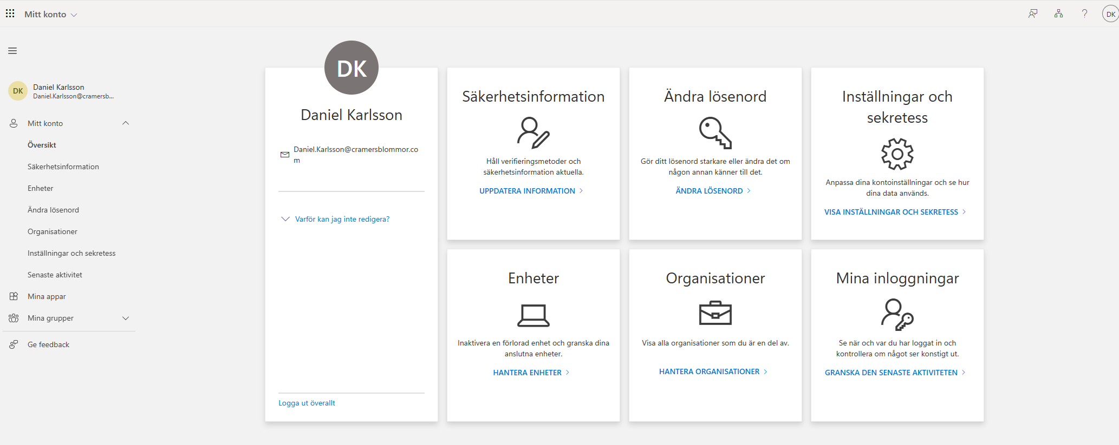Viewport: 1119px width, 445px height.
Task: Click the feedback person icon in header
Action: [1033, 14]
